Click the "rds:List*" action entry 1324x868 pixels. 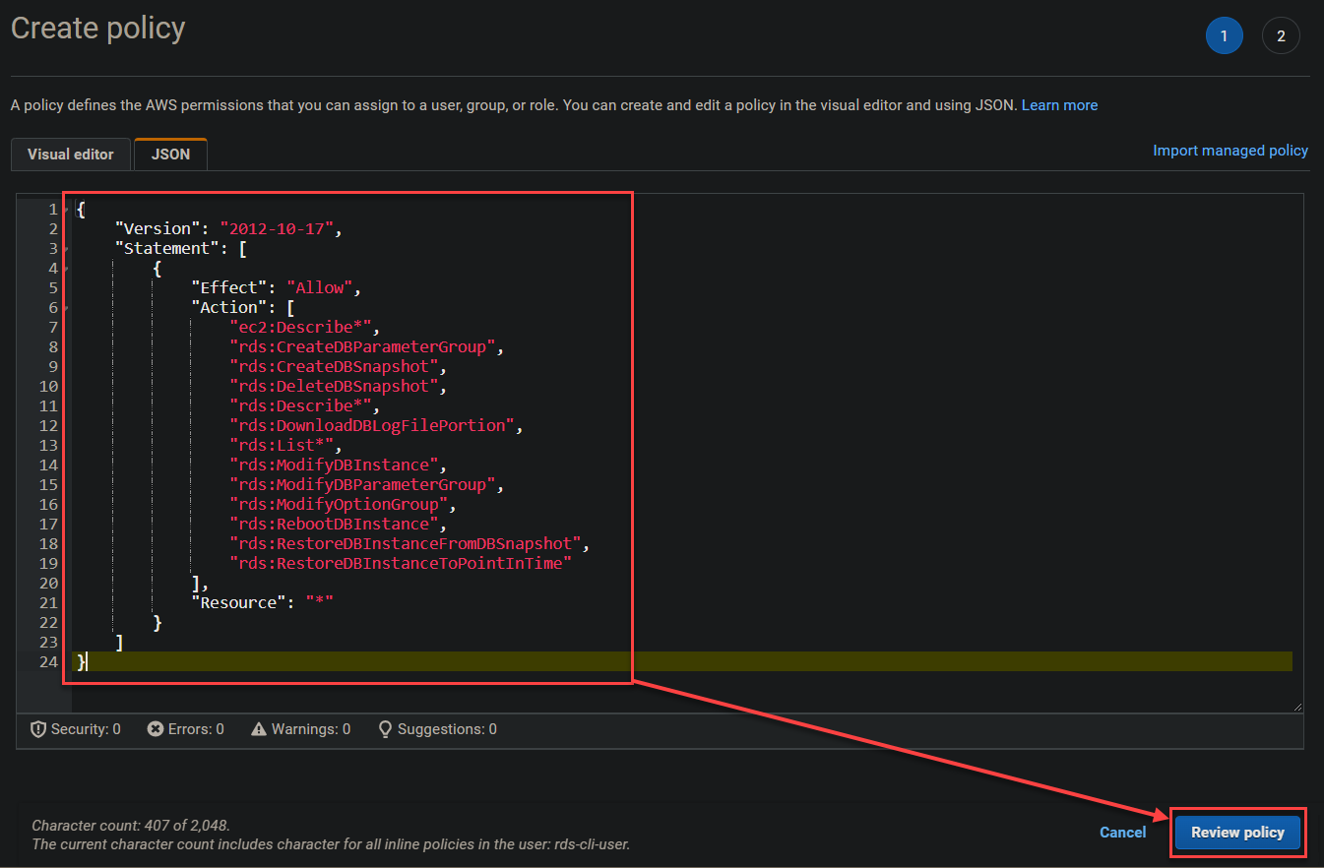pyautogui.click(x=283, y=446)
